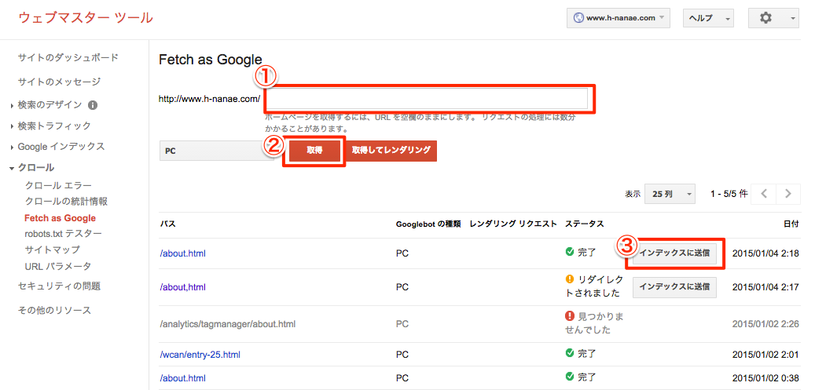
Task: Click the パス column header
Action: pyautogui.click(x=168, y=224)
